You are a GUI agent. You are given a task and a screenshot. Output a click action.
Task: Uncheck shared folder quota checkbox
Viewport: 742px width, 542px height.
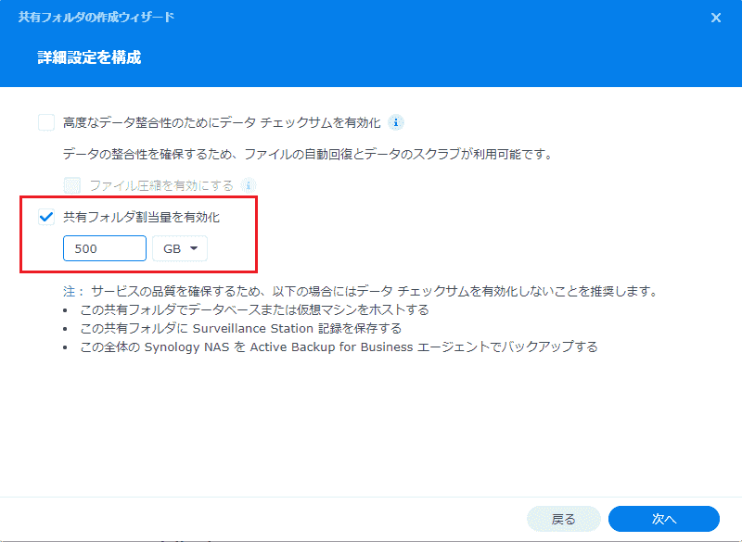pos(46,218)
